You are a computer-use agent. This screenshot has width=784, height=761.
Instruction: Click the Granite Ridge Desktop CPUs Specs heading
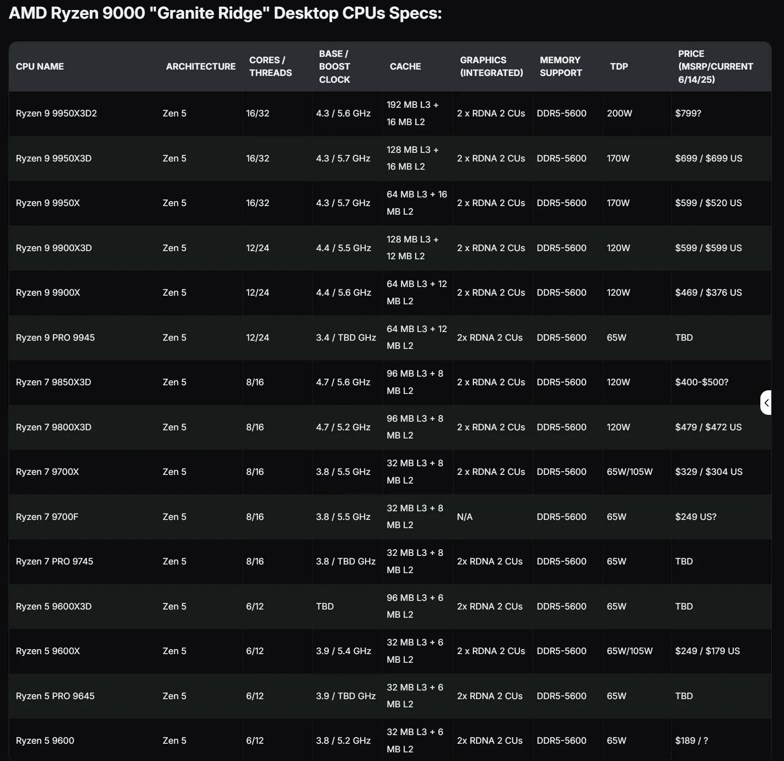(x=225, y=13)
